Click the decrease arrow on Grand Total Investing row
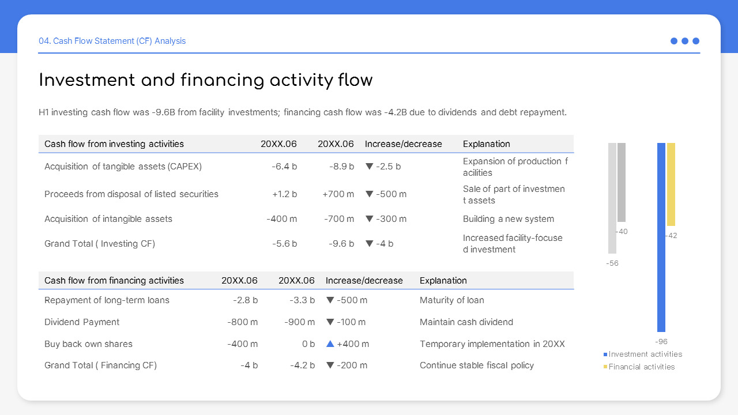 tap(369, 243)
